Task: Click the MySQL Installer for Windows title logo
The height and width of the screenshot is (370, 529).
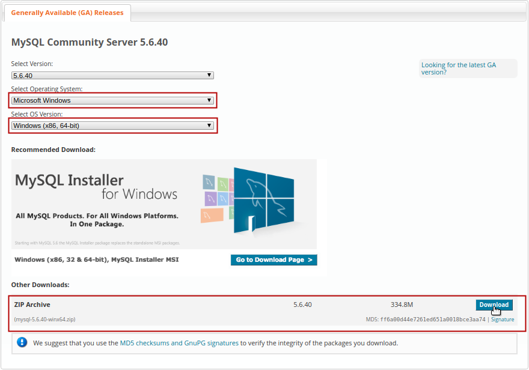Action: tap(96, 186)
